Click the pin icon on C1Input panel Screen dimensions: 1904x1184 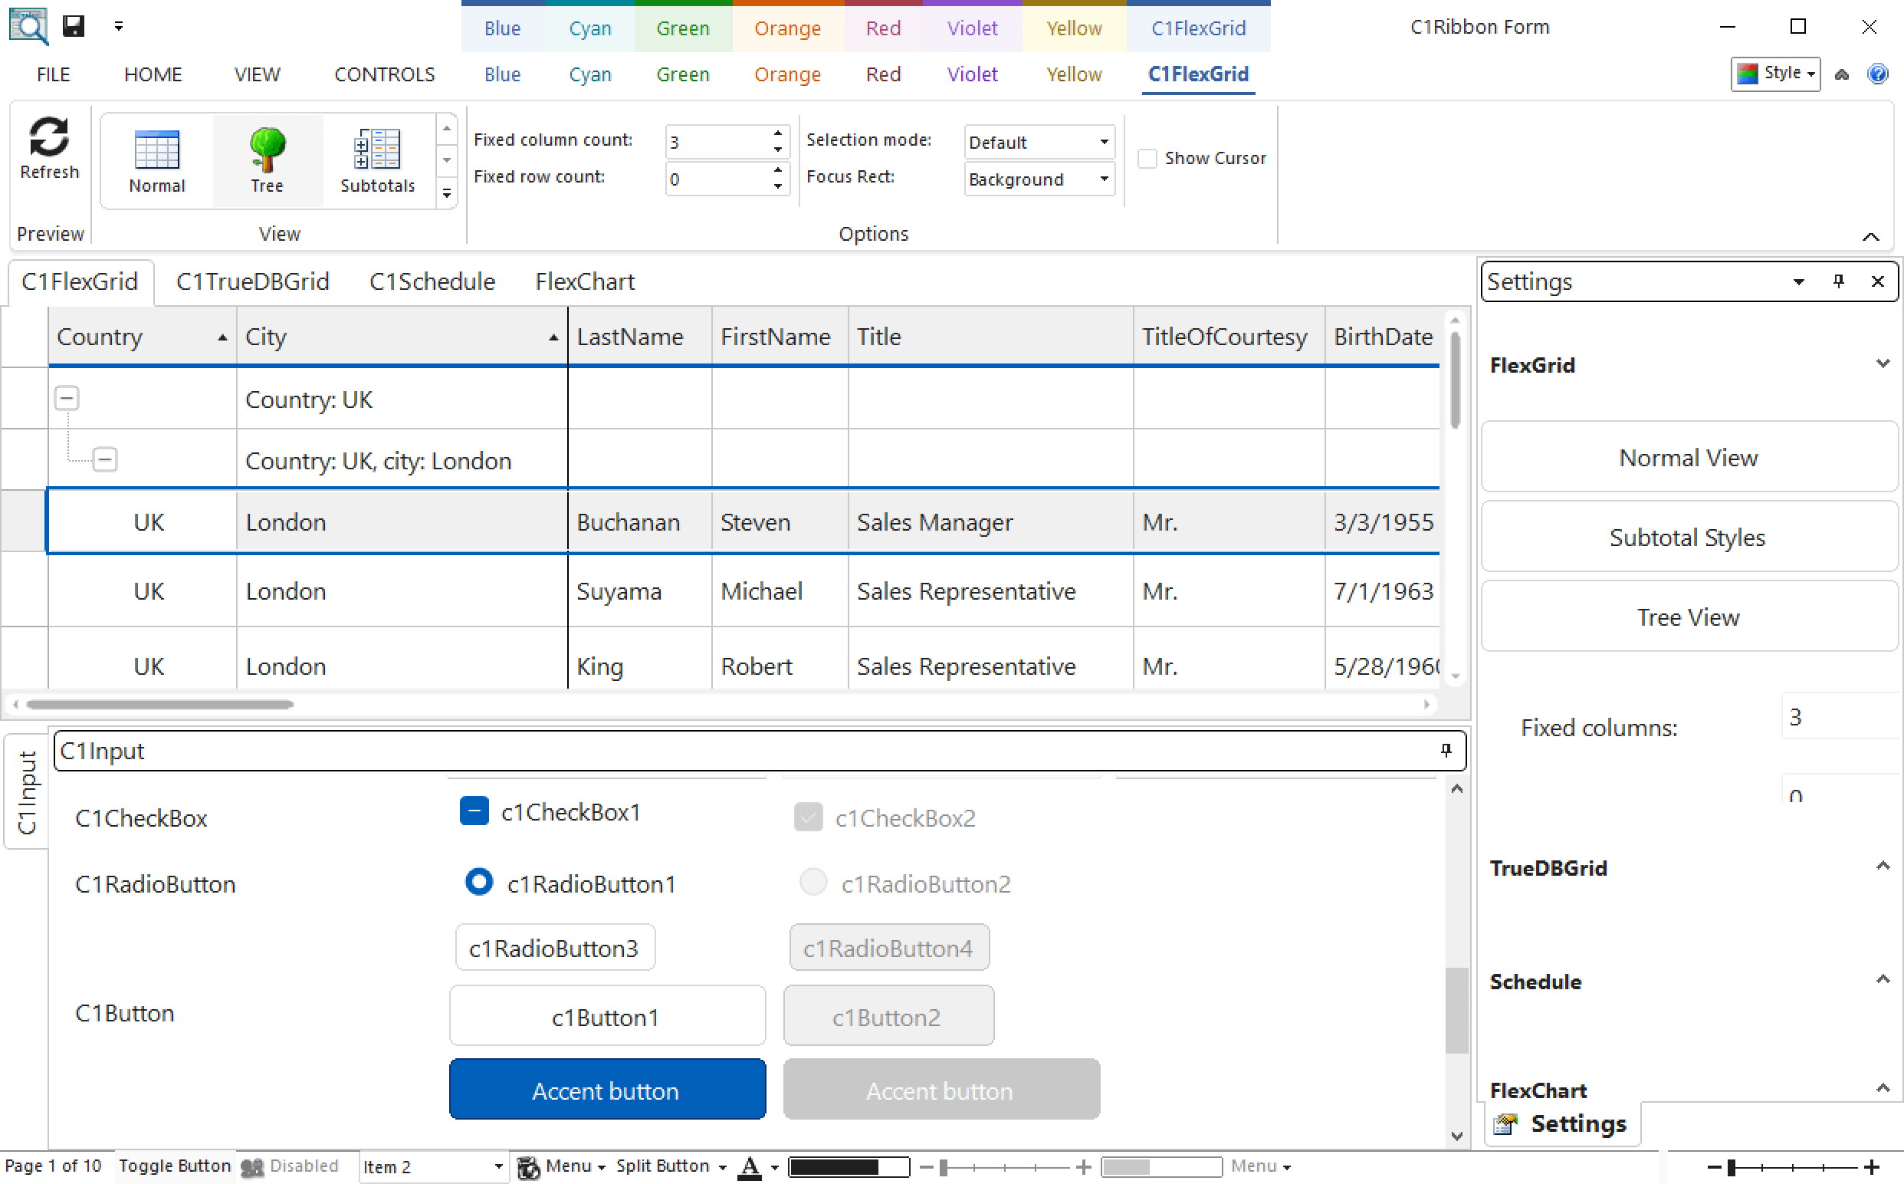1446,750
